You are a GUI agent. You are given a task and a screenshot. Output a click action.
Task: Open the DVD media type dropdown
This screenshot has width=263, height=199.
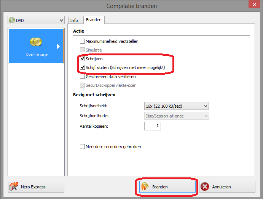(x=36, y=20)
